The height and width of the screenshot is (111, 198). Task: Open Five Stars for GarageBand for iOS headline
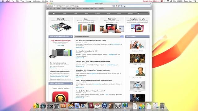(x=86, y=51)
